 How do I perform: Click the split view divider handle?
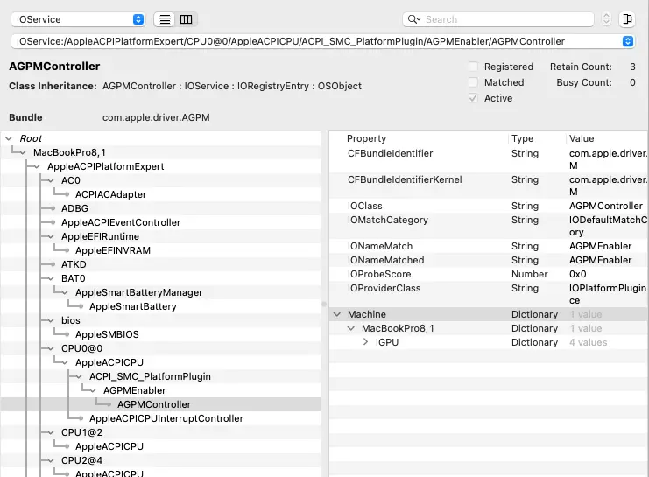coord(324,304)
